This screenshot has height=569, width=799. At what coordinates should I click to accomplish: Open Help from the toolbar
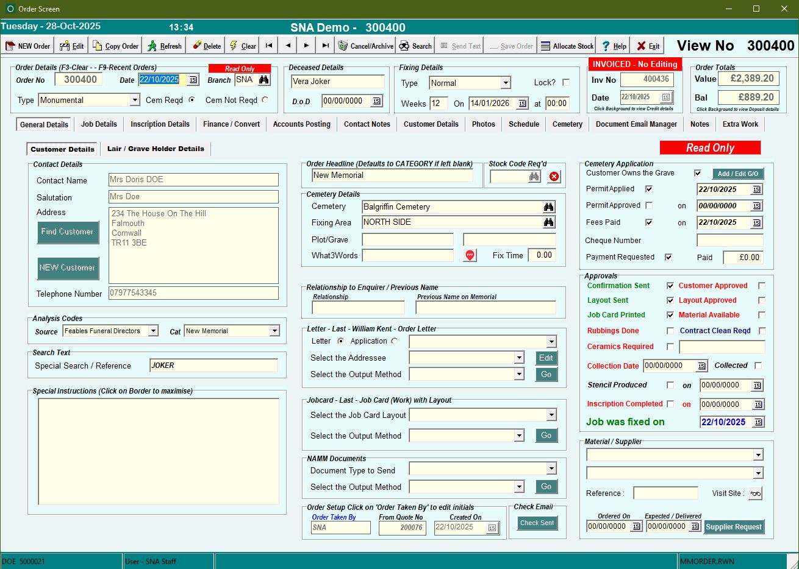pyautogui.click(x=614, y=46)
